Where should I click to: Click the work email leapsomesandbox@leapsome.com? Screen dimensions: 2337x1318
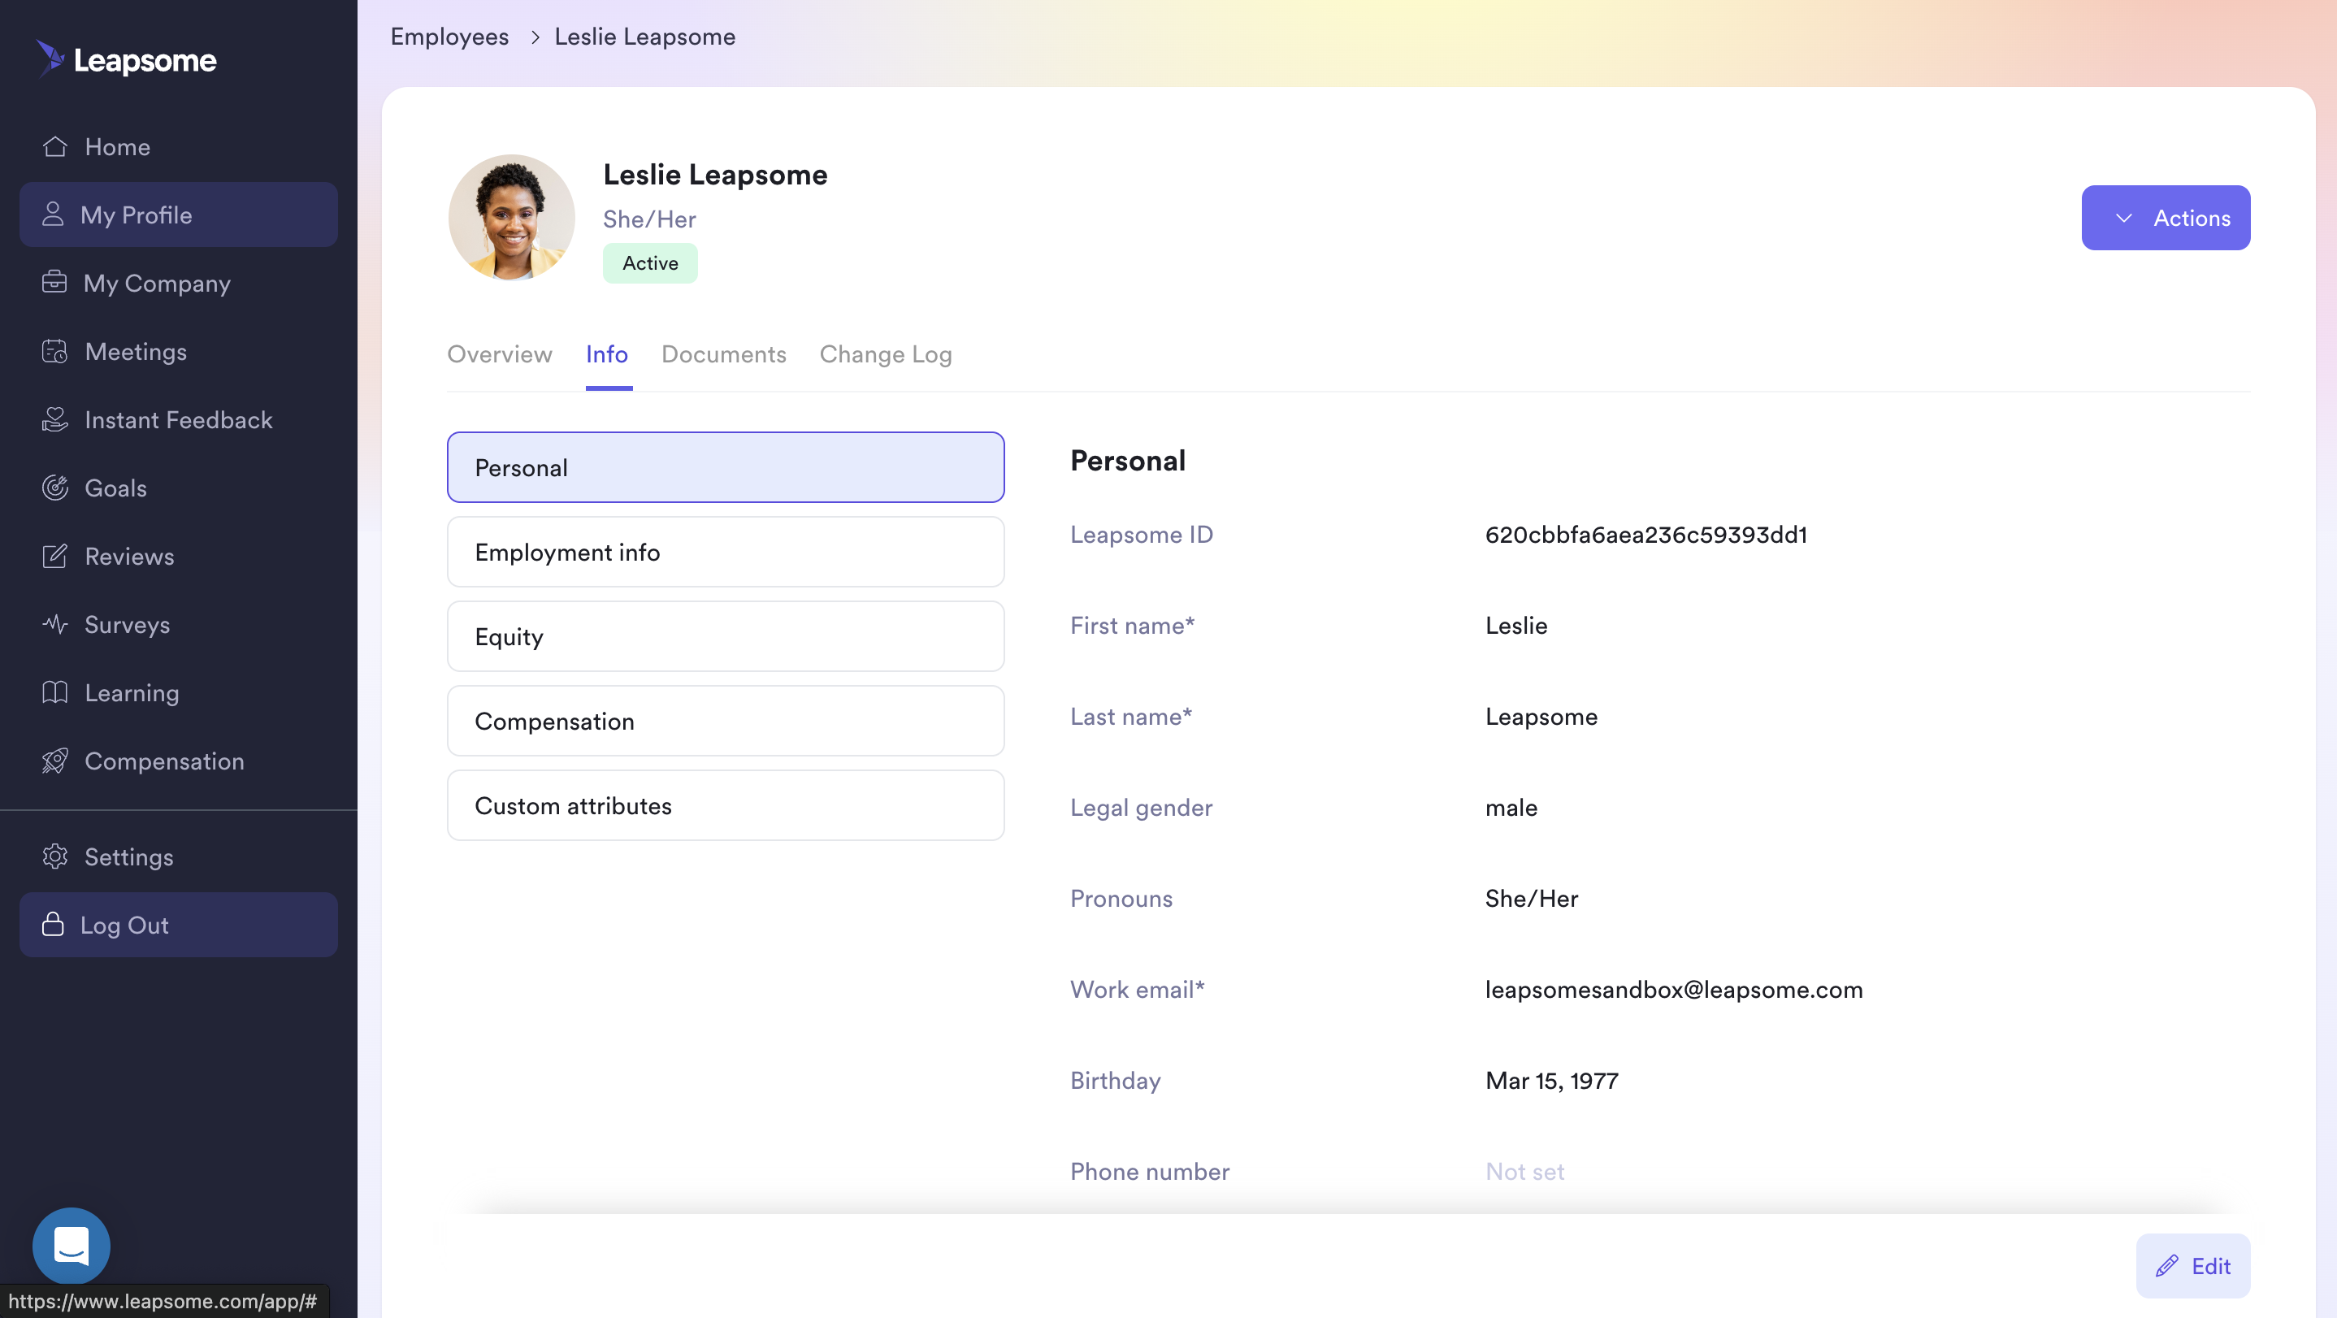coord(1674,990)
